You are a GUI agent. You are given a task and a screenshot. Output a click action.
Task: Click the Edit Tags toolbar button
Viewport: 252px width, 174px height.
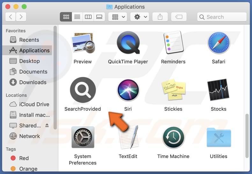coord(179,17)
